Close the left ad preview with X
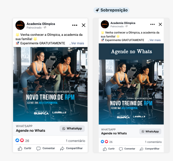Image resolution: width=173 pixels, height=161 pixels. [x=84, y=25]
